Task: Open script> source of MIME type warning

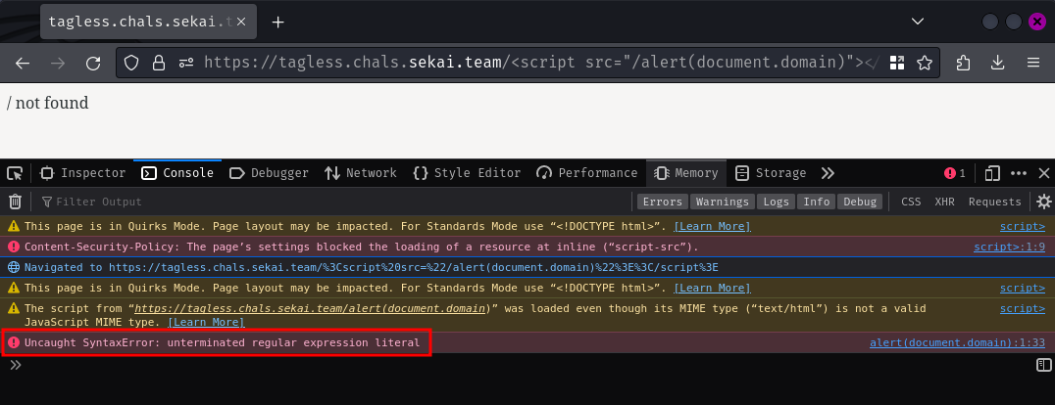Action: [x=1023, y=309]
